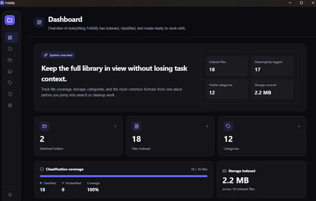
Task: Click the 'Files indexed' label
Action: coord(141,148)
